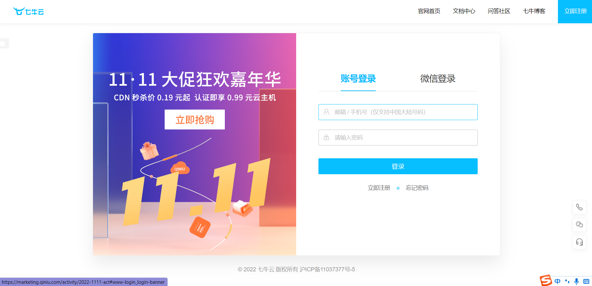This screenshot has width=592, height=286.
Task: Open the phone contact icon
Action: (579, 207)
